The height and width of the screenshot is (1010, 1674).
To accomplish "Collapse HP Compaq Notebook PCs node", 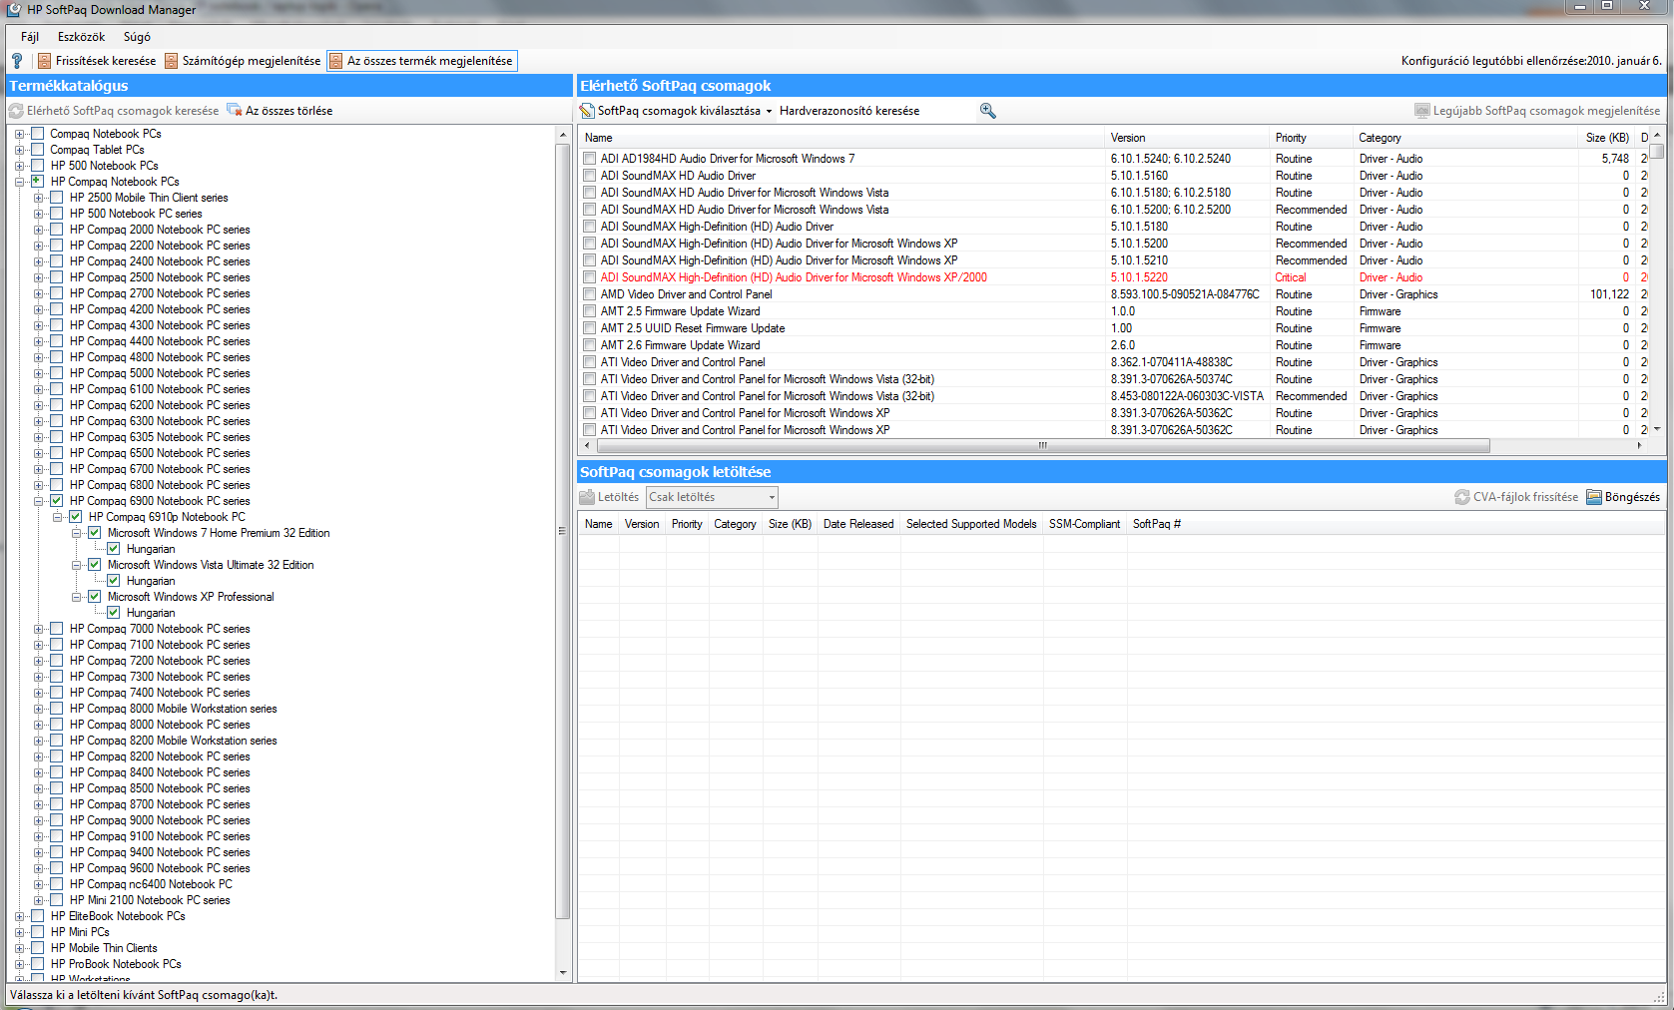I will [19, 182].
